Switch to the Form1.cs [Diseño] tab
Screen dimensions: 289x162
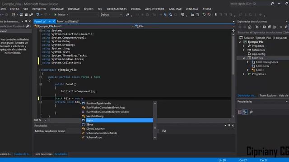[x=68, y=22]
